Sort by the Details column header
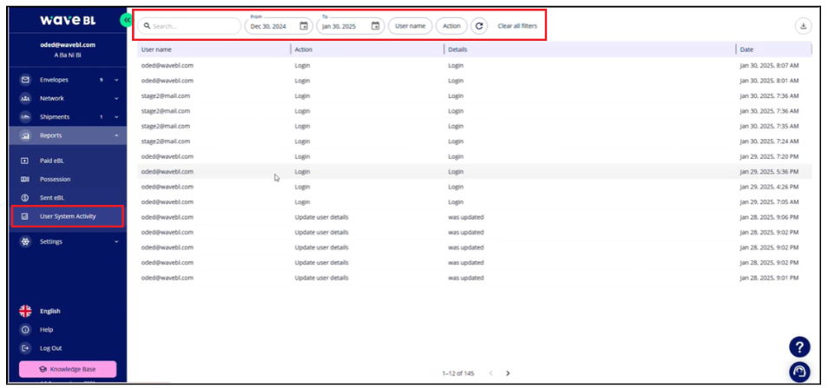Image resolution: width=828 pixels, height=388 pixels. 457,49
